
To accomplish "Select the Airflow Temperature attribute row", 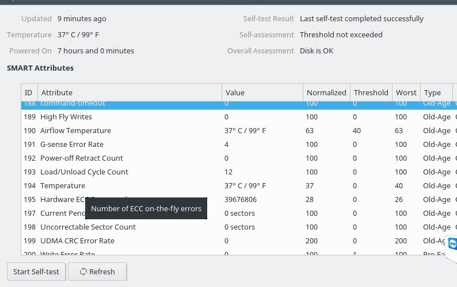I will click(x=75, y=130).
